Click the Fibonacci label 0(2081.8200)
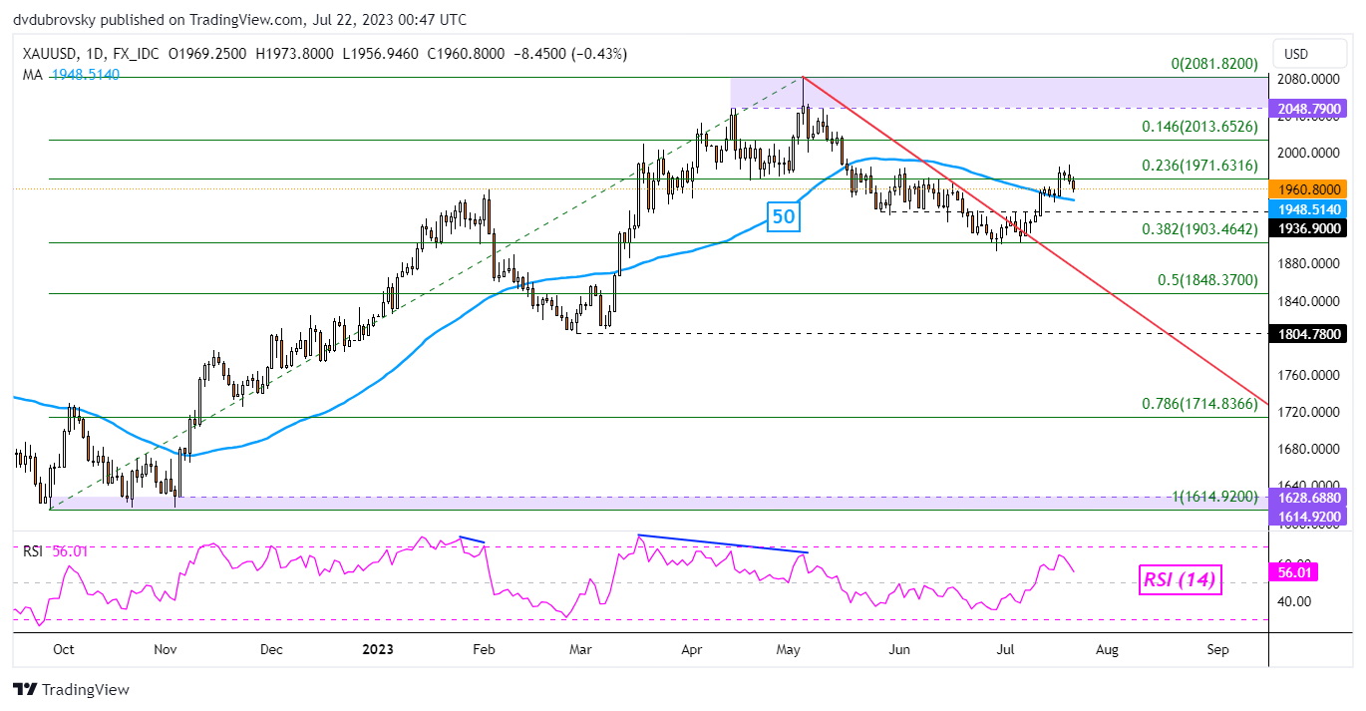The width and height of the screenshot is (1366, 711). tap(1214, 64)
